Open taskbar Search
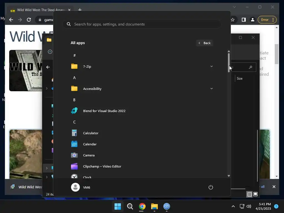Viewport: 284px width, 213px height. pos(130,206)
